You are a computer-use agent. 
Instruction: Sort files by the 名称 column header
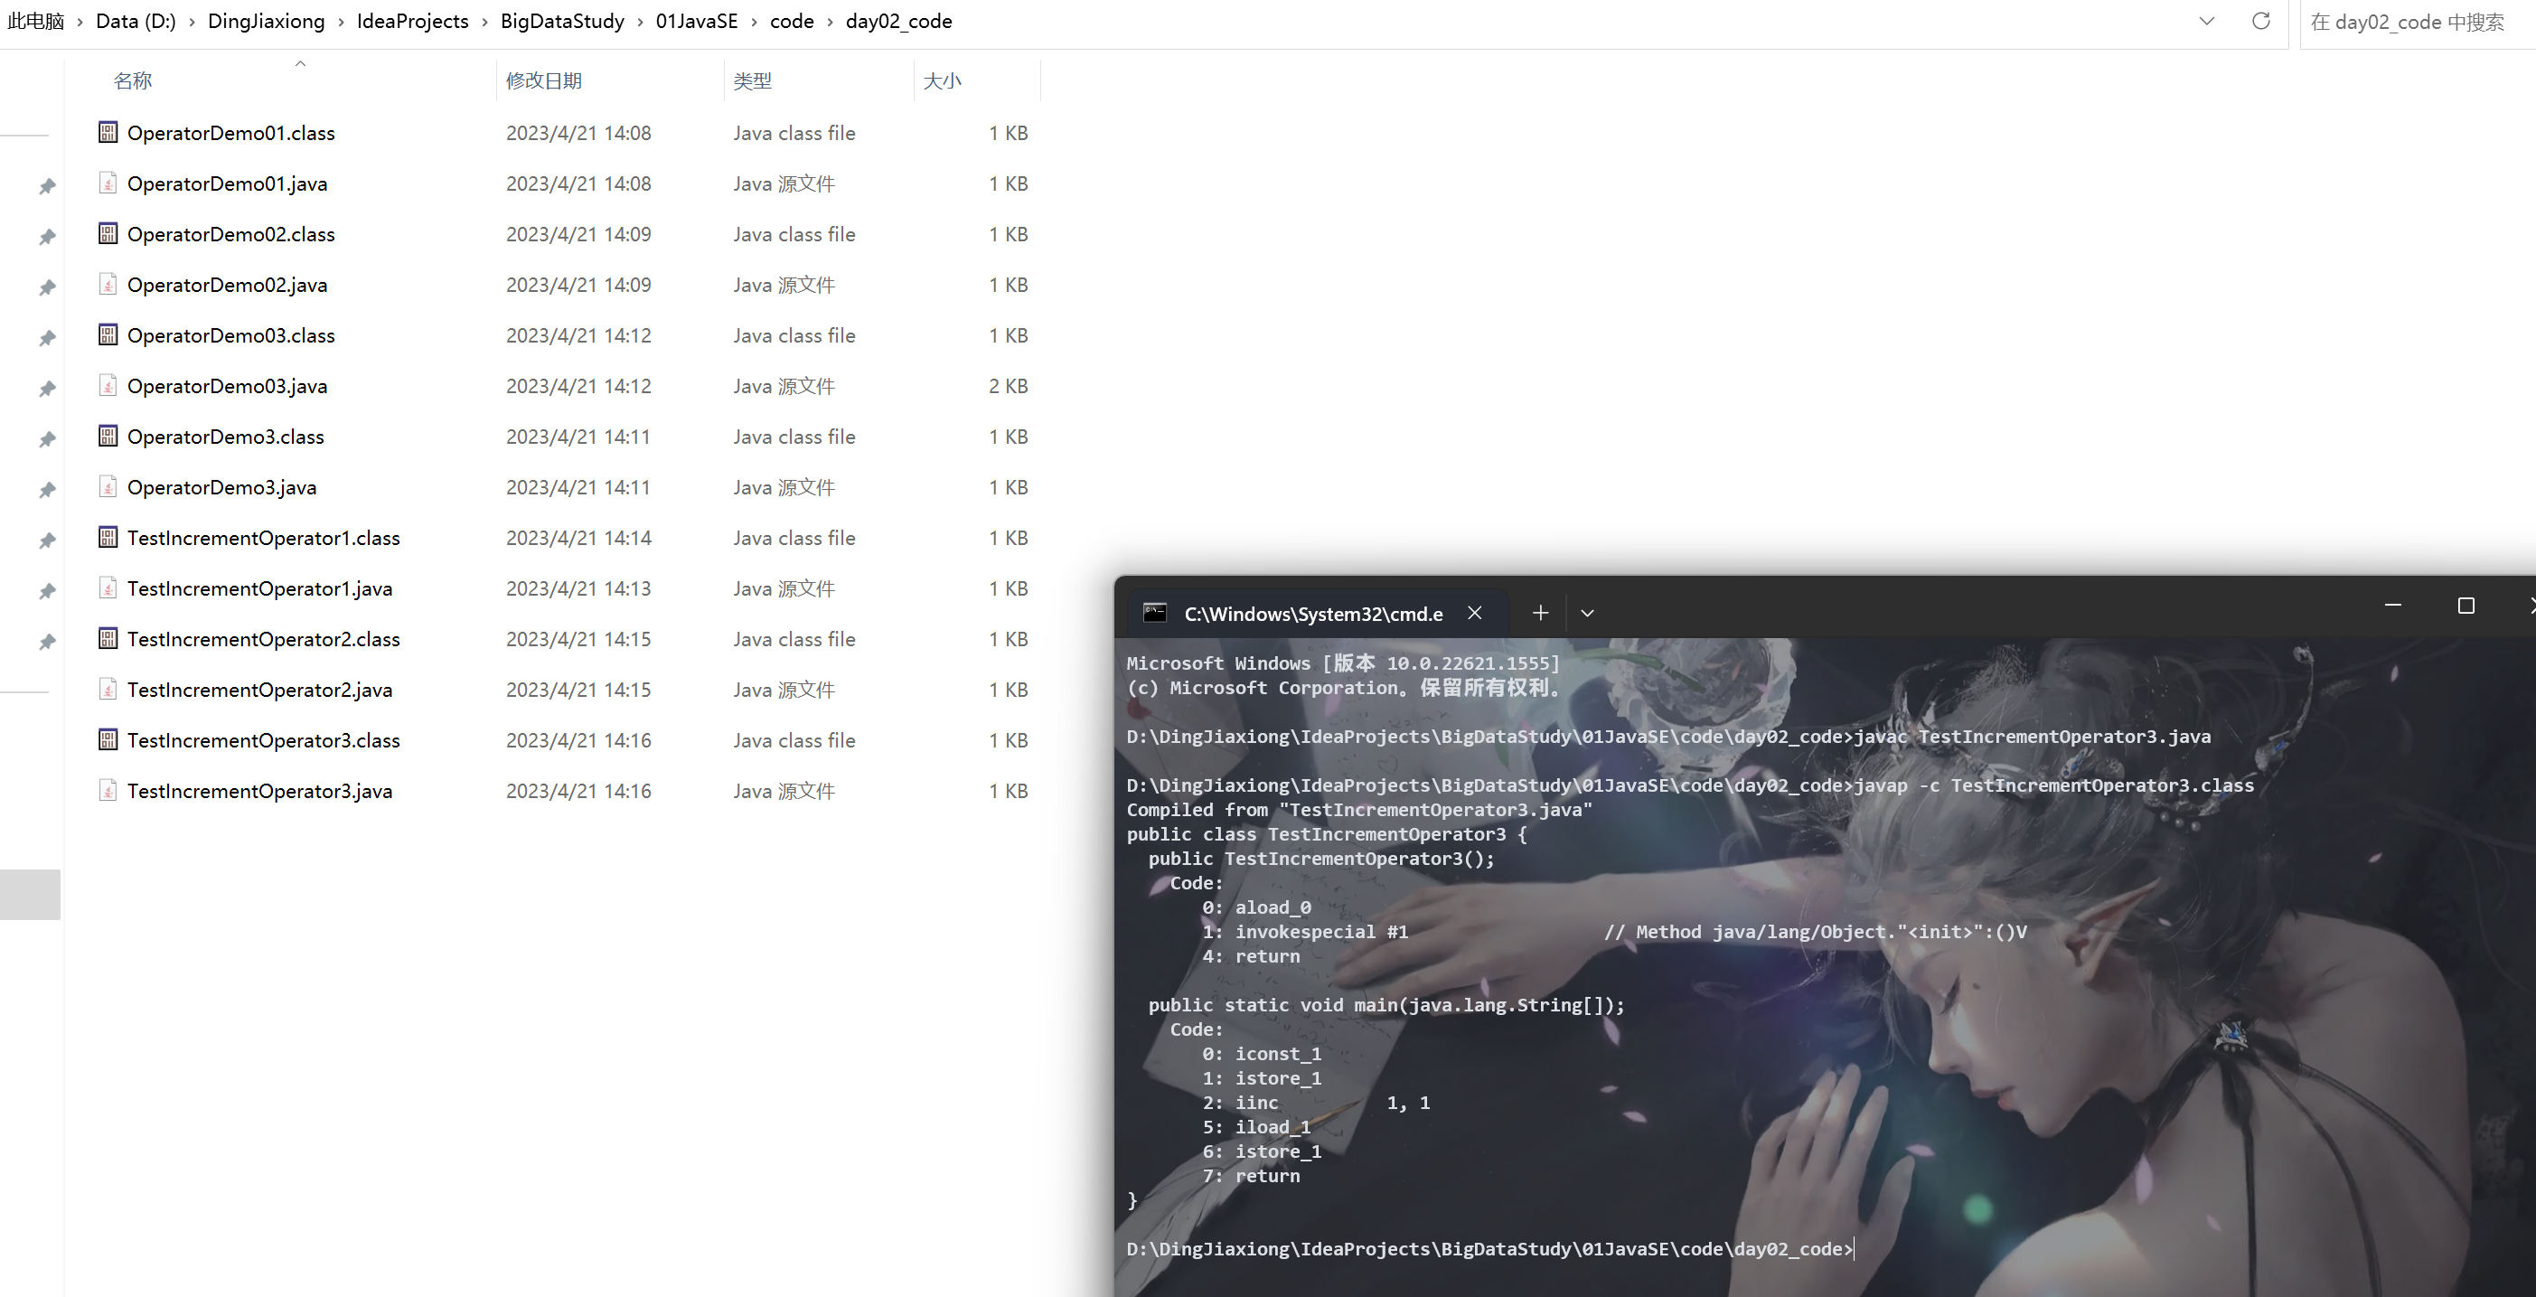coord(133,80)
